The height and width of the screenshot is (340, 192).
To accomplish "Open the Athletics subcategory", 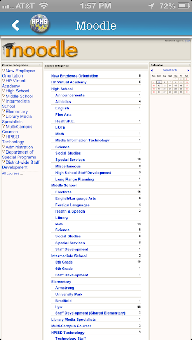I will click(x=63, y=101).
